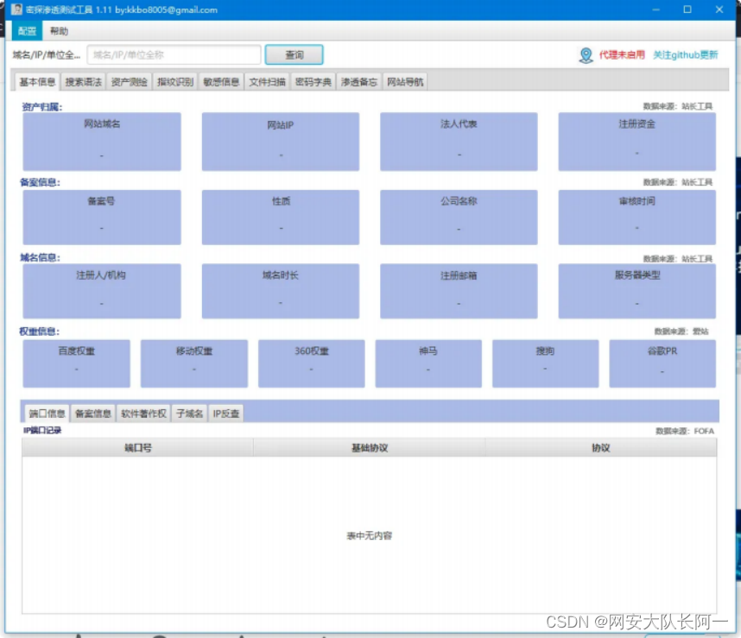Click the 端口号 column header
Screen dimensions: 741x638
tap(137, 448)
